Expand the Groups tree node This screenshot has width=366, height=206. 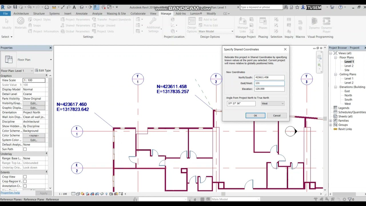[x=331, y=125]
